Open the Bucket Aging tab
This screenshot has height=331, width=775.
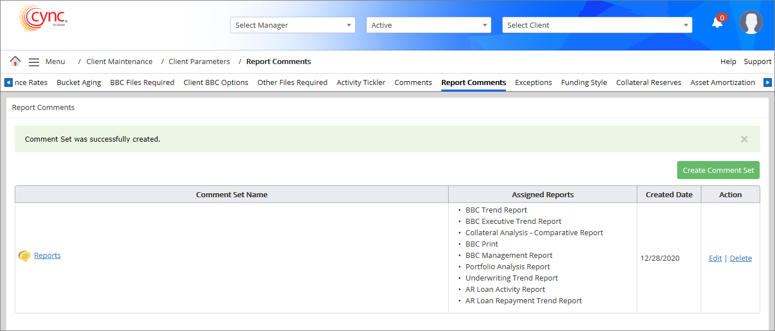point(79,82)
